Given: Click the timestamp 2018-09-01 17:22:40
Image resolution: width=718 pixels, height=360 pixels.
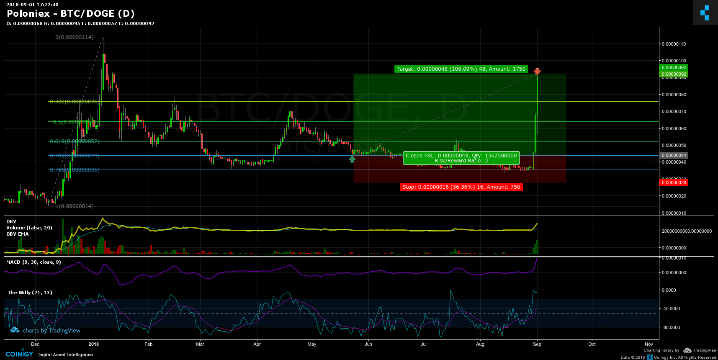Looking at the screenshot, I should pos(32,5).
